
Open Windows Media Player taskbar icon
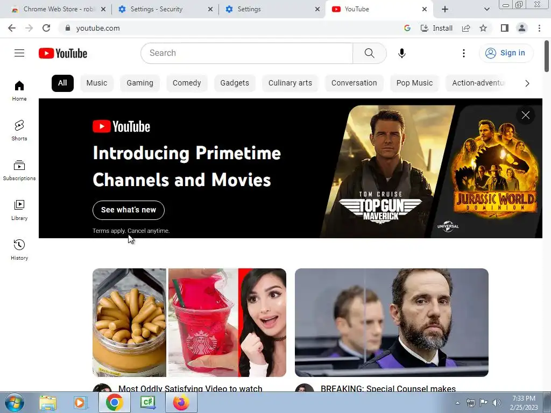click(x=80, y=402)
